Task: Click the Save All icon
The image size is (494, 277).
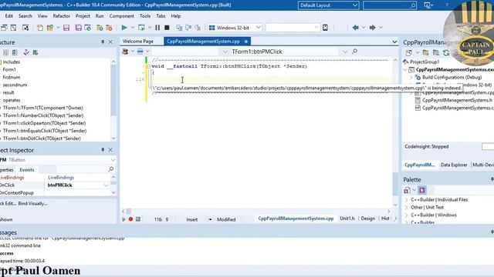Action: 78,28
